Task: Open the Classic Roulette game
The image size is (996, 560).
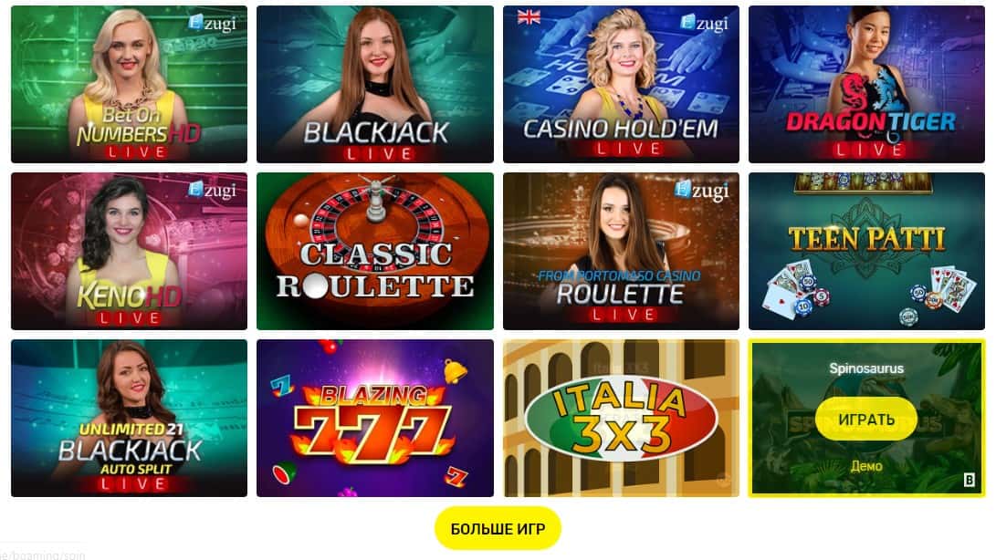Action: 375,251
